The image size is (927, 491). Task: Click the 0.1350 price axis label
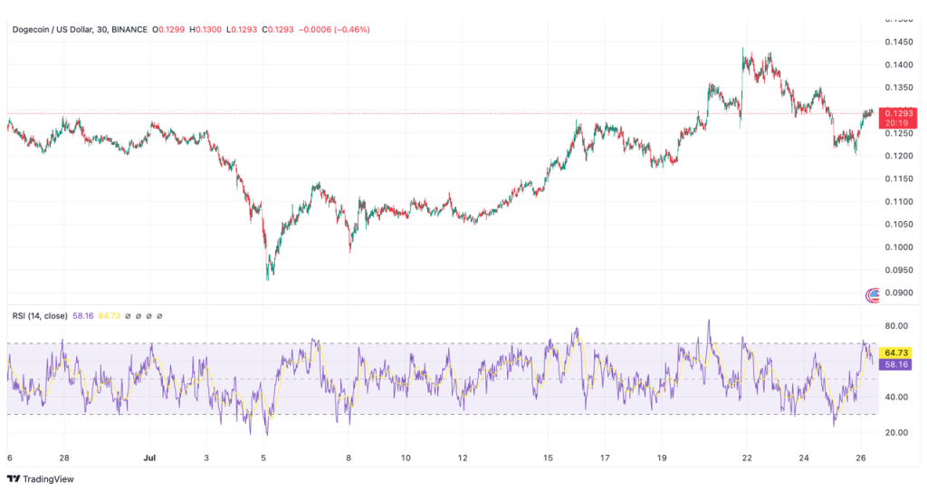click(899, 88)
